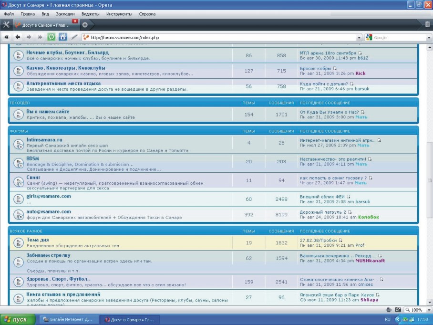433x325 pixels.
Task: View latest post icon next to 'Бросок кобры'
Action: [335, 68]
